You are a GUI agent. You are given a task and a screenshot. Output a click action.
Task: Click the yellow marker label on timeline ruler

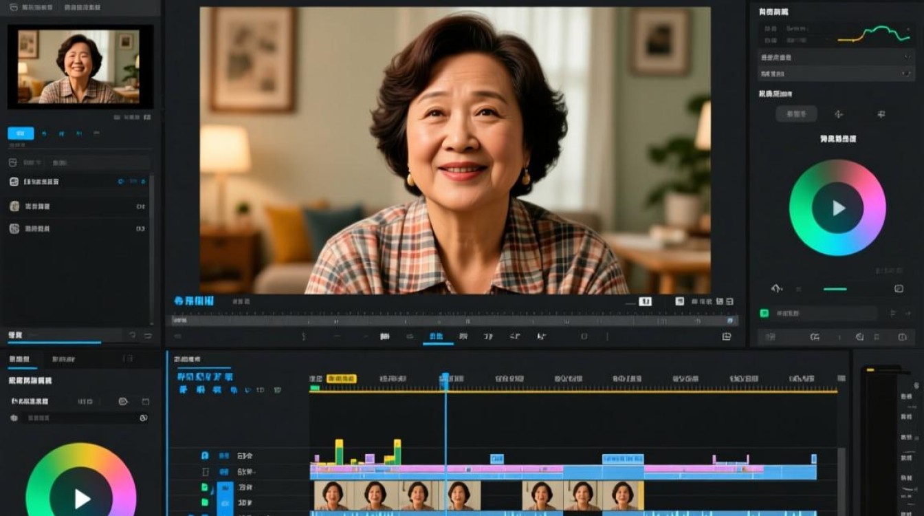click(x=342, y=378)
